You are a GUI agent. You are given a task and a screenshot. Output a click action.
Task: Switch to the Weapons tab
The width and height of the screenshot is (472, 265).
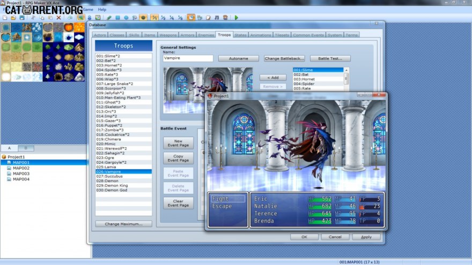pos(168,35)
